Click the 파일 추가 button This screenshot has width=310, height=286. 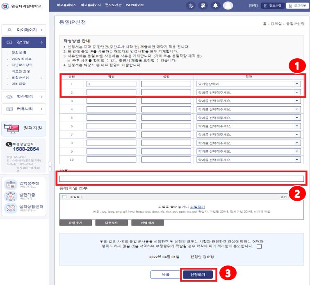75,222
